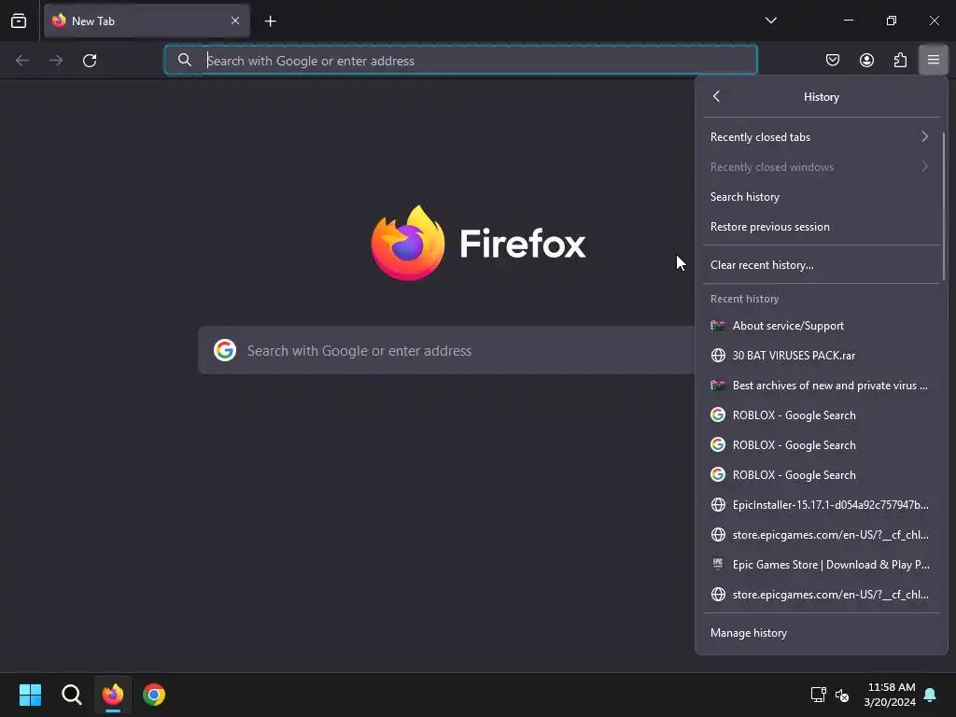Open Windows taskbar Search
Screen dimensions: 956x717
click(71, 695)
